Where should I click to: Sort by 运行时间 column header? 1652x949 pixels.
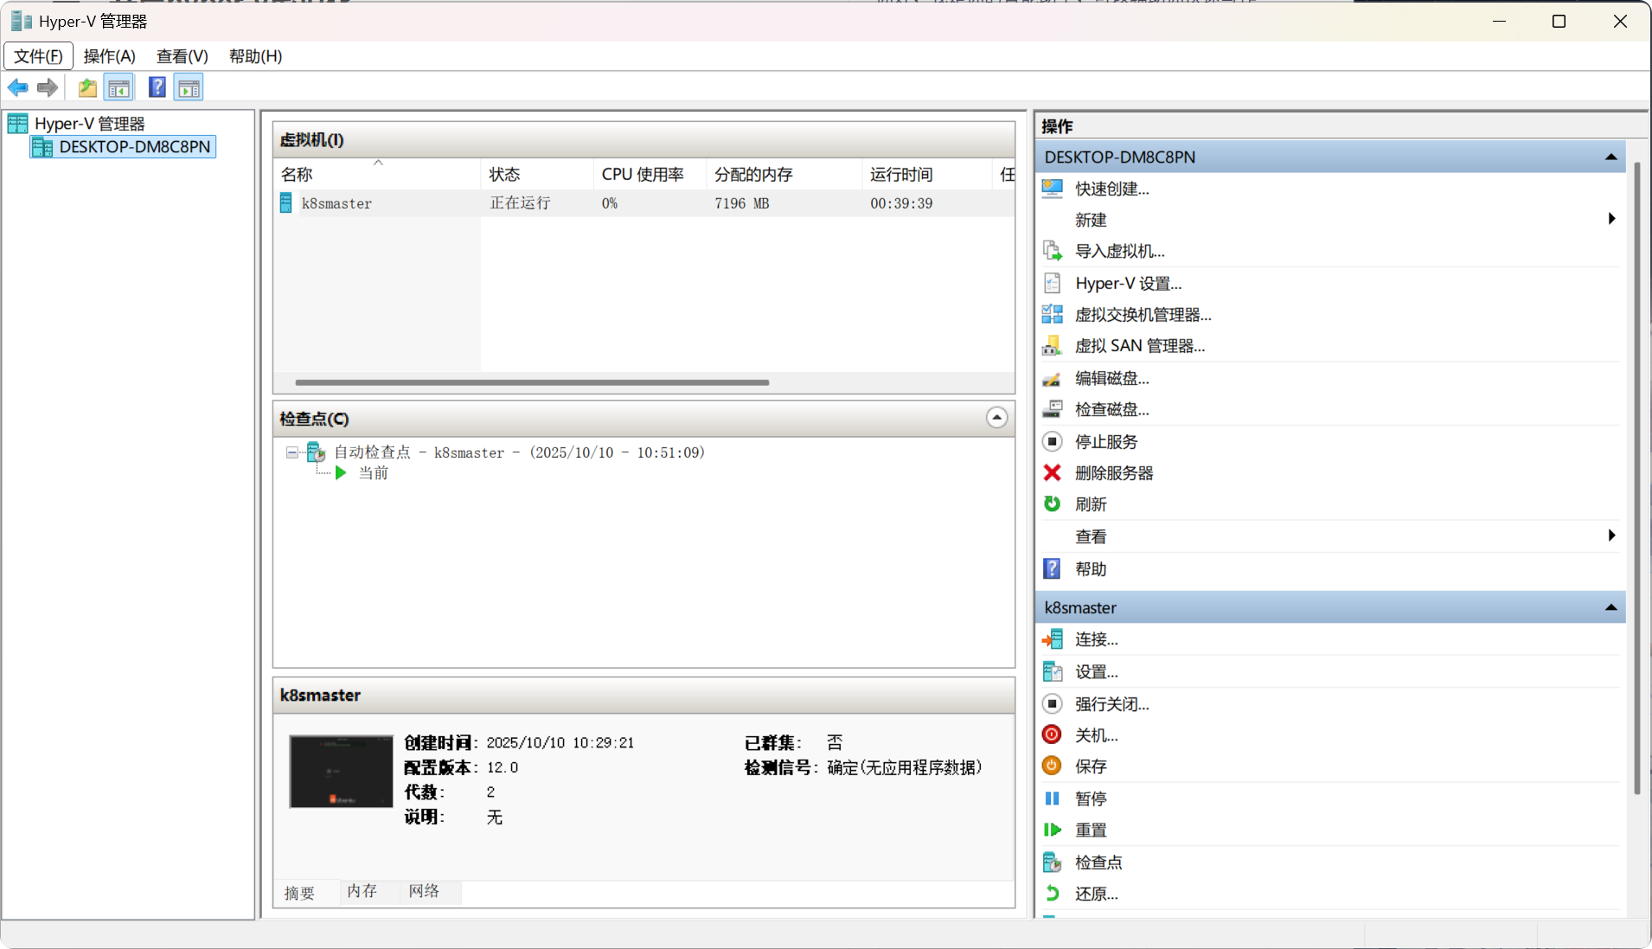click(927, 174)
